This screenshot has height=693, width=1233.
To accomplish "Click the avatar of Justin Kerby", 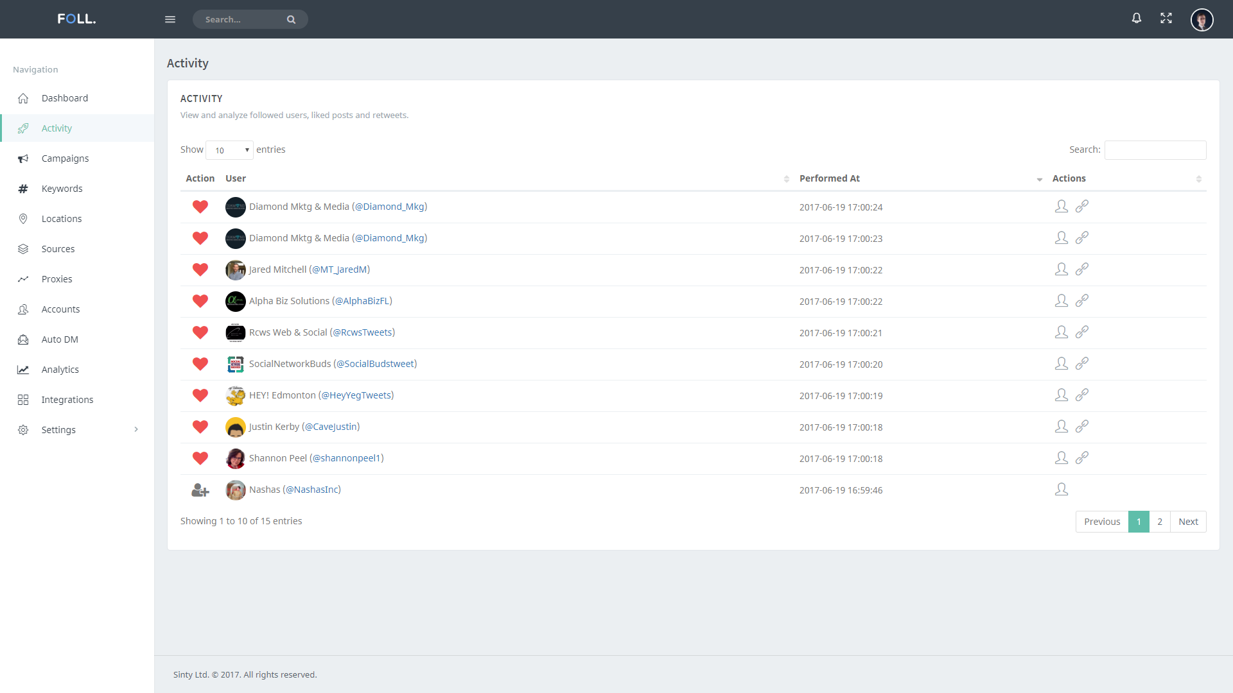I will 236,427.
